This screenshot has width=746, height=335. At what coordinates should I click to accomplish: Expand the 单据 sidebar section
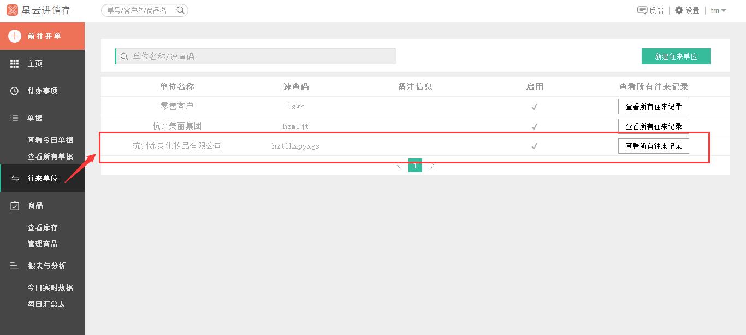(x=35, y=118)
